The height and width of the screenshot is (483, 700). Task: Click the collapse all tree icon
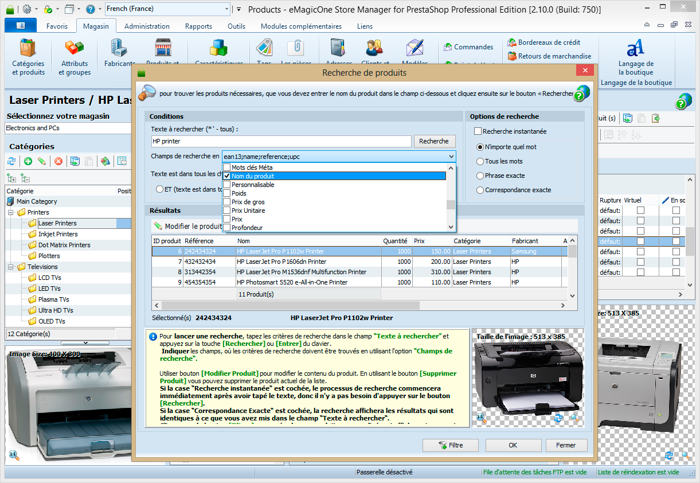25,178
